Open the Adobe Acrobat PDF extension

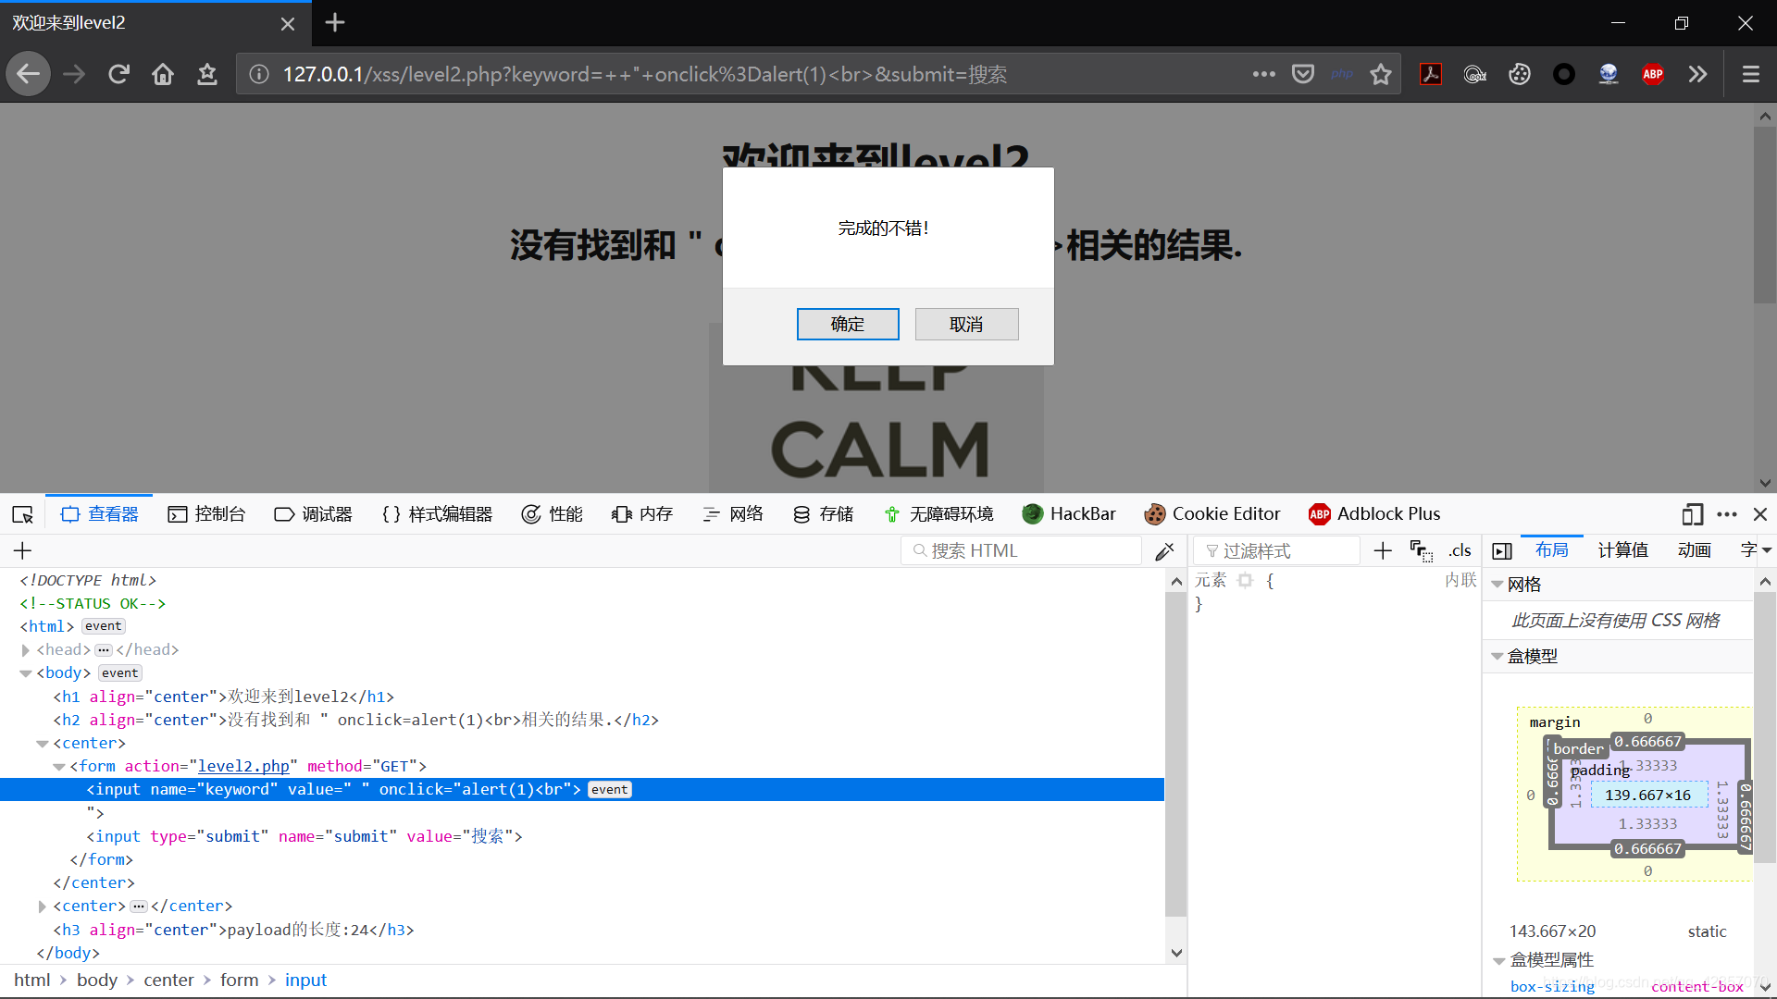pos(1431,74)
